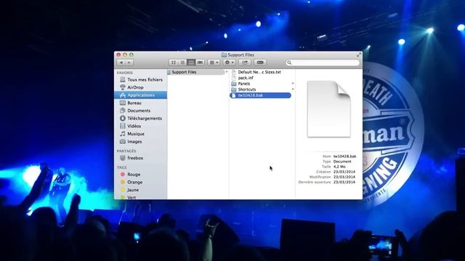Click the Bureau desktop icon
This screenshot has height=261, width=465.
coord(123,103)
